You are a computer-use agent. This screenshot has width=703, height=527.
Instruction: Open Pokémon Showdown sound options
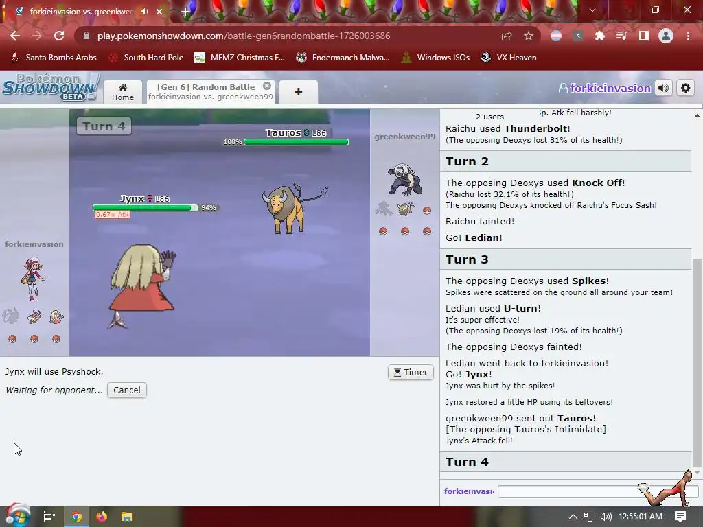pyautogui.click(x=664, y=89)
